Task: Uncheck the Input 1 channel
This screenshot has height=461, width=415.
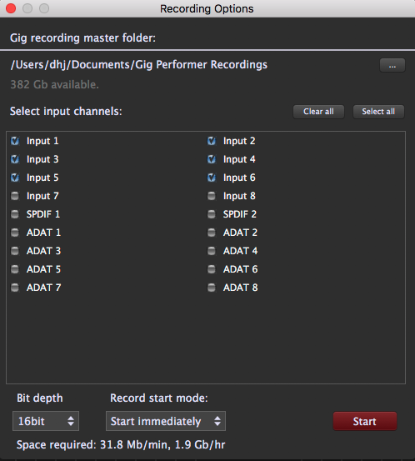Action: (x=15, y=141)
